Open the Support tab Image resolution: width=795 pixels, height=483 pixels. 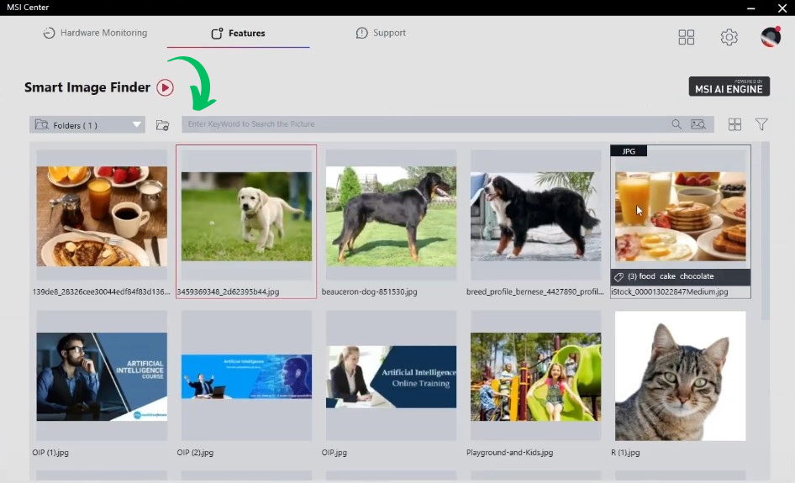381,34
